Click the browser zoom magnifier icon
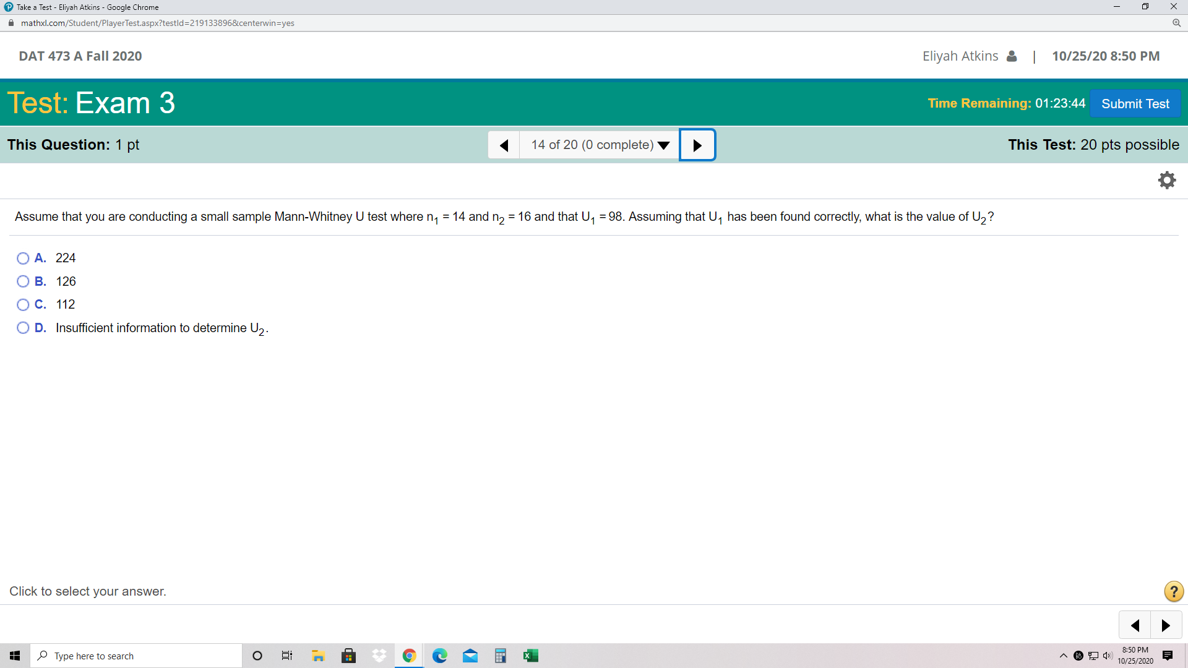 click(1176, 23)
